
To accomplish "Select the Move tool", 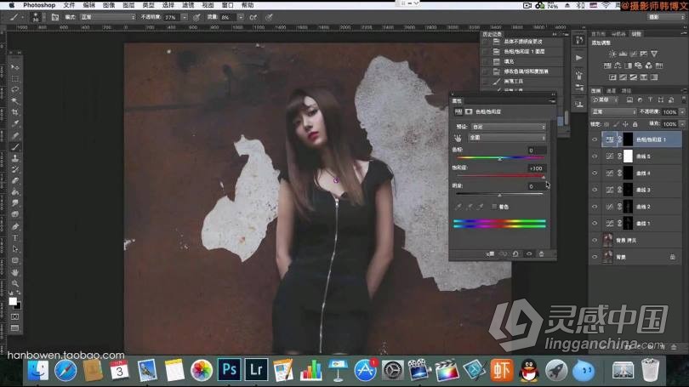I will click(15, 67).
